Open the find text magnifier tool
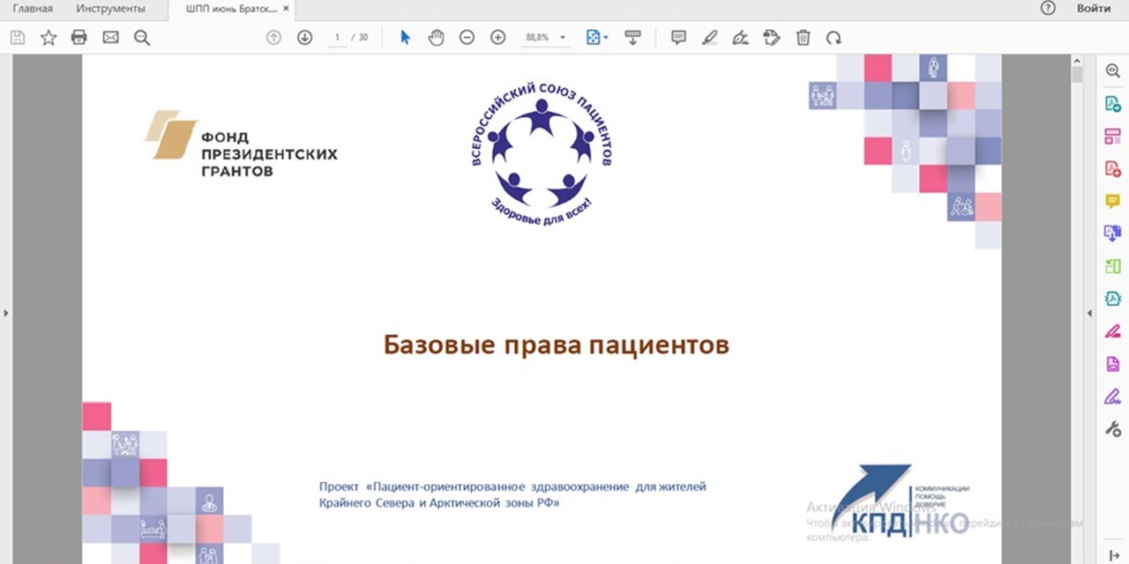Viewport: 1129px width, 564px height. point(141,37)
